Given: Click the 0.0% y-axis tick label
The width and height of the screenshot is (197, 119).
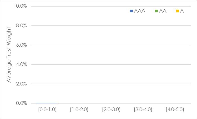Looking at the screenshot, I should (x=21, y=103).
